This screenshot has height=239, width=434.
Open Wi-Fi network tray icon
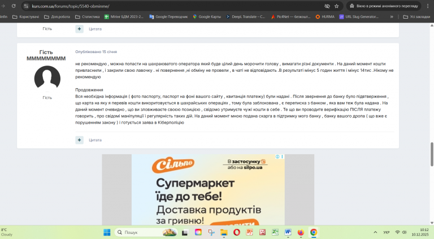397,232
